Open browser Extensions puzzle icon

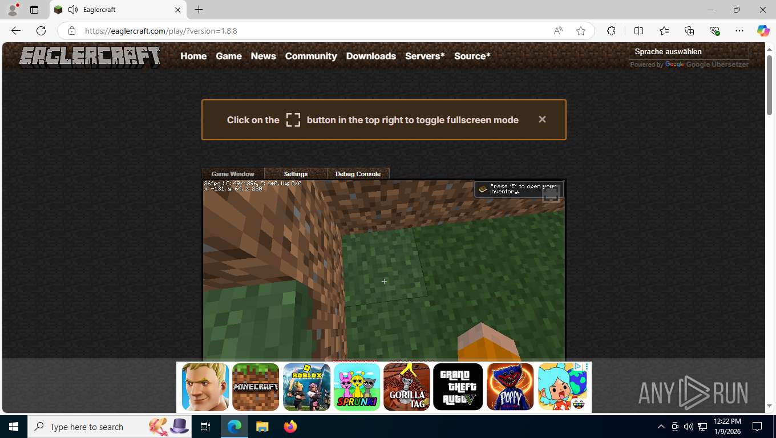[x=611, y=31]
